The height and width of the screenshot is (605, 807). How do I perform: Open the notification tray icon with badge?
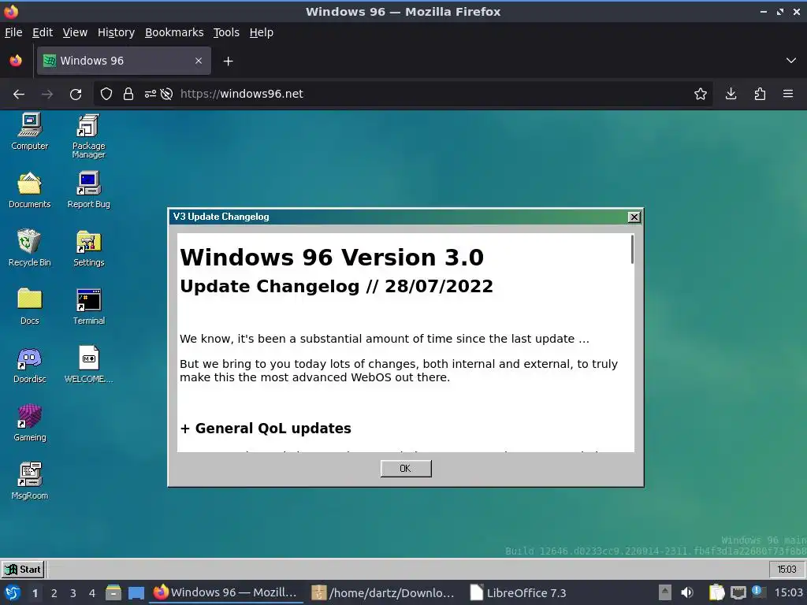(758, 592)
